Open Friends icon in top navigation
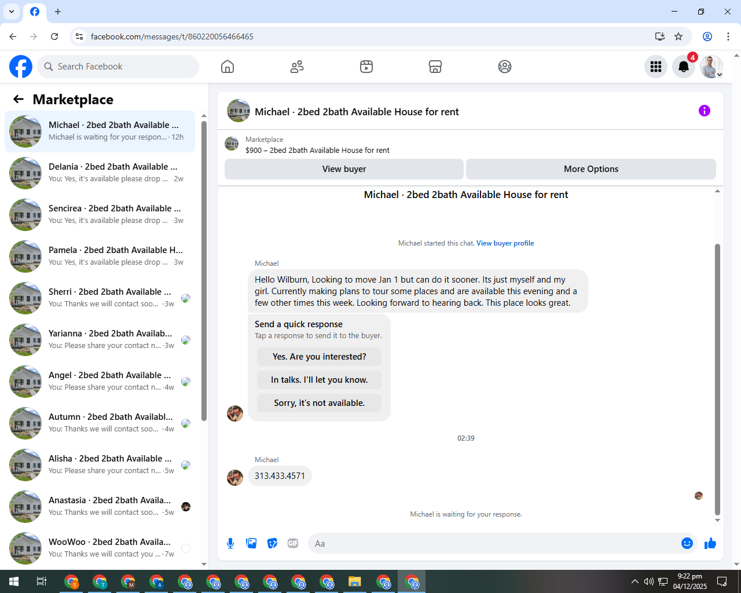The height and width of the screenshot is (593, 741). click(x=297, y=67)
